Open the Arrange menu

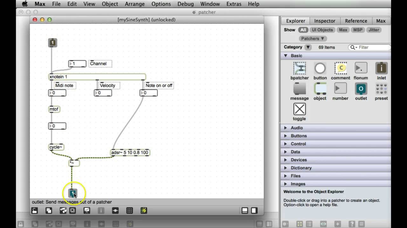tap(135, 4)
